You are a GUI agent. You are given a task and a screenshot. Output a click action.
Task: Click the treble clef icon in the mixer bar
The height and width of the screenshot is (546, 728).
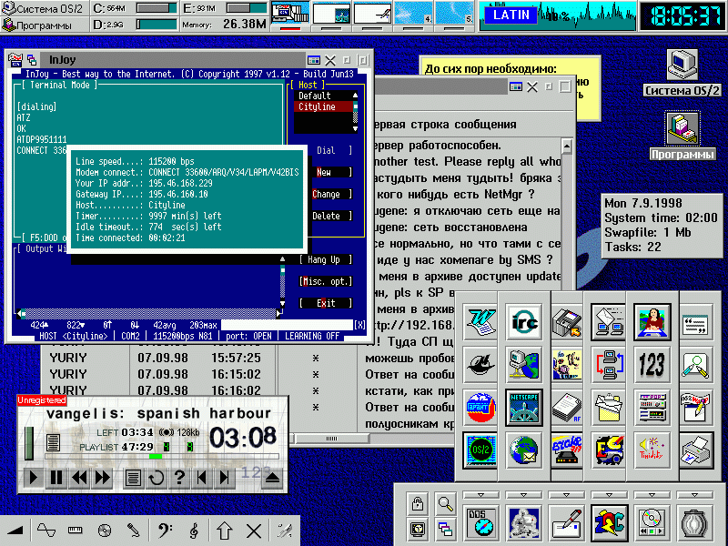195,531
